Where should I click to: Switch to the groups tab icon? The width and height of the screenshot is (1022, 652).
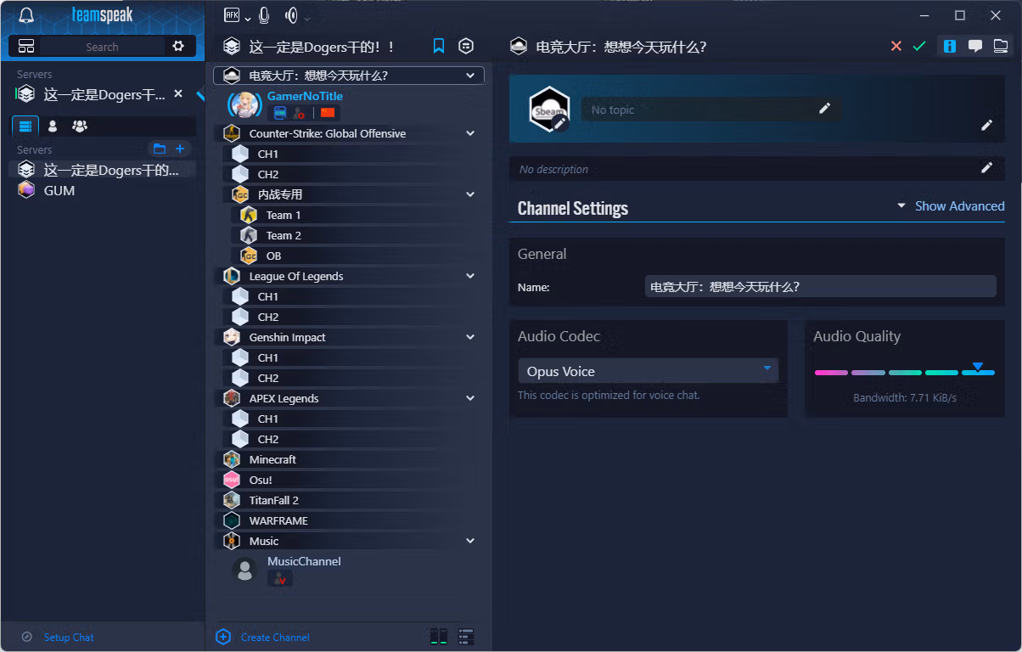tap(80, 126)
